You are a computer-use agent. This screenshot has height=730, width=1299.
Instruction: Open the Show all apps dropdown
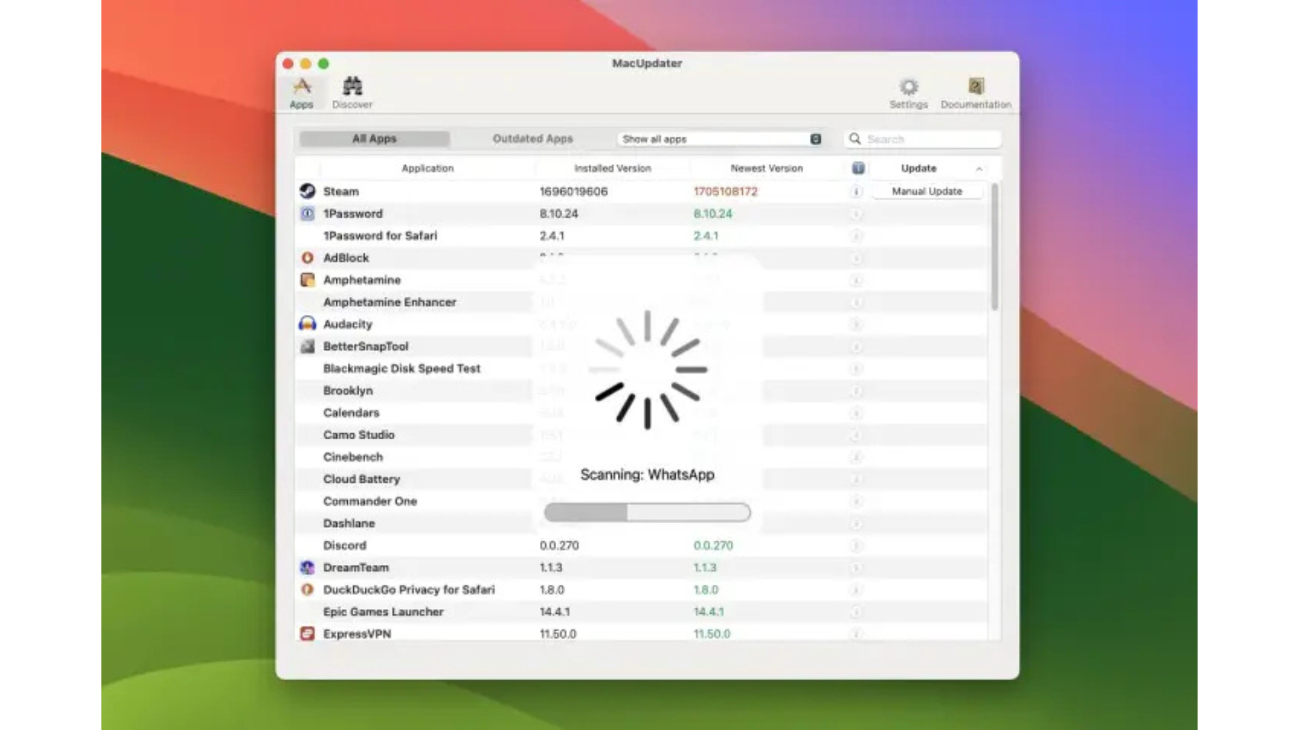click(x=721, y=139)
